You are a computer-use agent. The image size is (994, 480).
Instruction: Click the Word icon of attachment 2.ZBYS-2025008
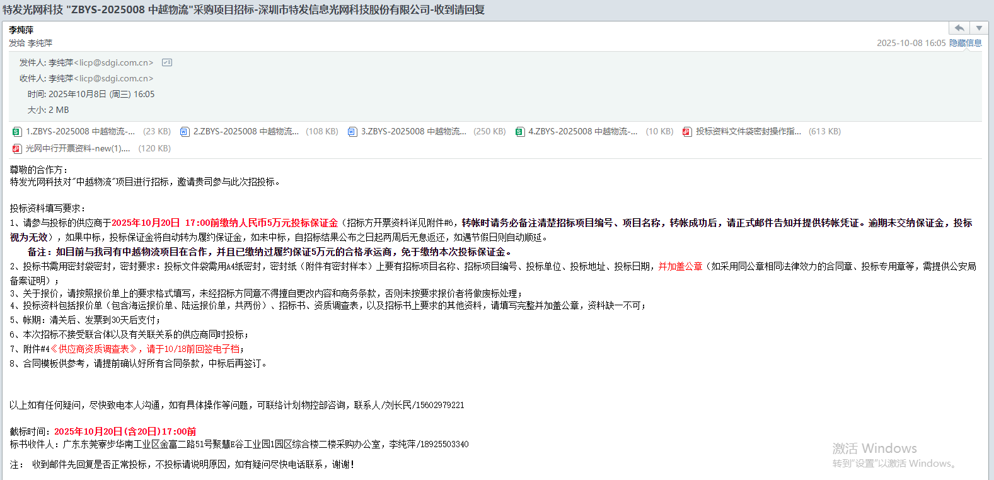tap(185, 132)
